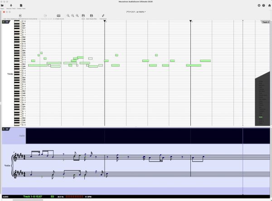This screenshot has height=201, width=272.
Task: Click the Save disk icon
Action: click(x=83, y=15)
